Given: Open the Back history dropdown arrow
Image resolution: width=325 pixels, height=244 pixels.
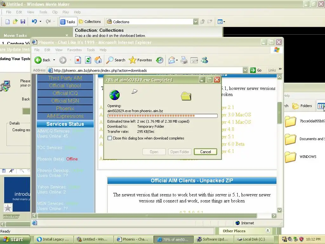Looking at the screenshot, I should tap(54, 60).
